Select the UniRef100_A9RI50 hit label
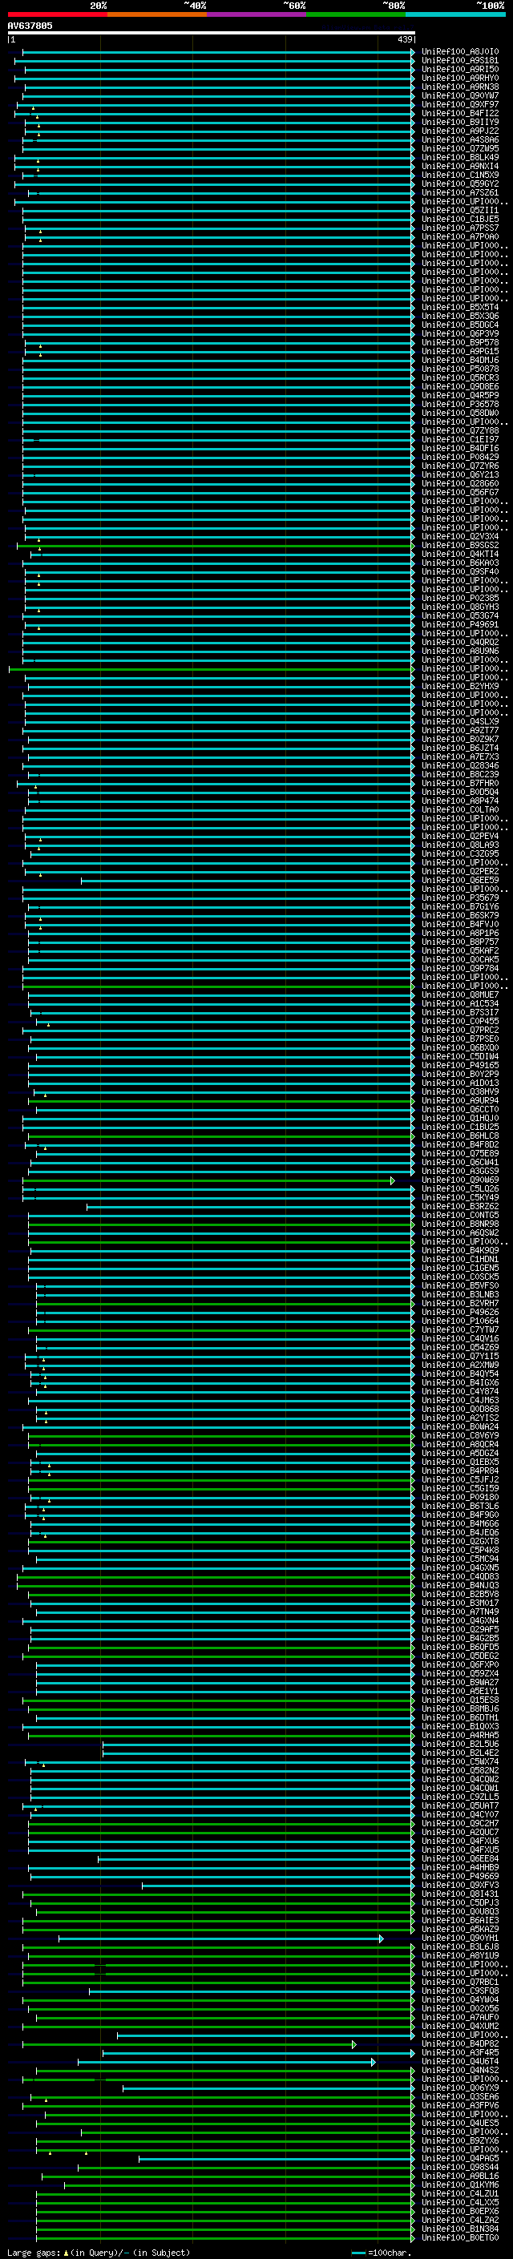Screen dimensions: 513x2259 point(460,69)
